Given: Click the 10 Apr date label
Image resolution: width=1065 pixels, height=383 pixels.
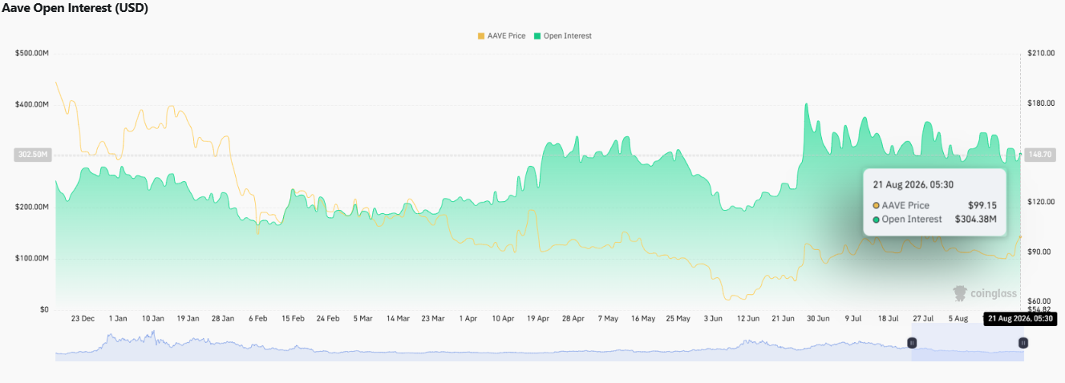Looking at the screenshot, I should [503, 318].
